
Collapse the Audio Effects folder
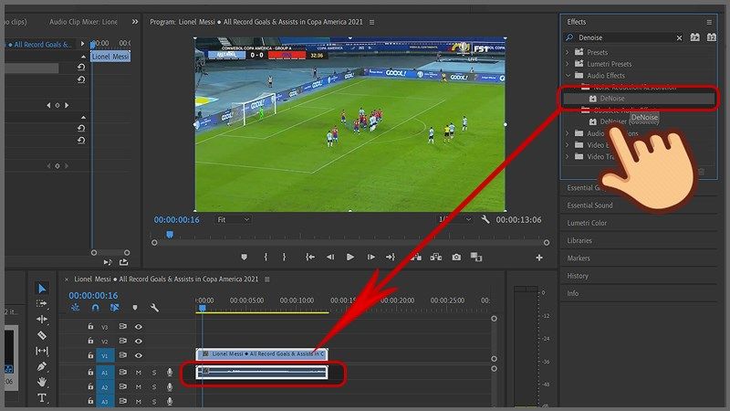[x=568, y=75]
